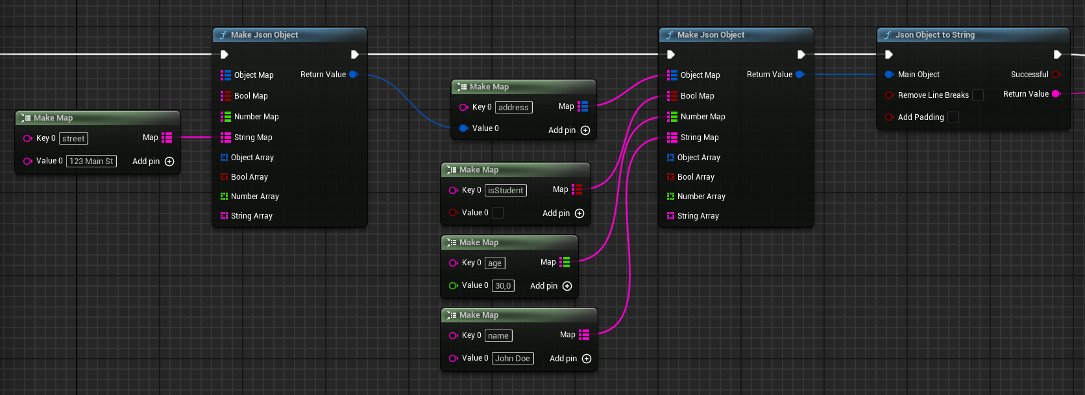Screen dimensions: 1085x395
Task: Click Map output pin of the name Make Map
Action: 584,335
